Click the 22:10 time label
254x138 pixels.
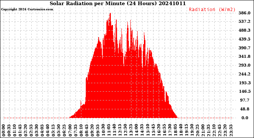pos(214,130)
